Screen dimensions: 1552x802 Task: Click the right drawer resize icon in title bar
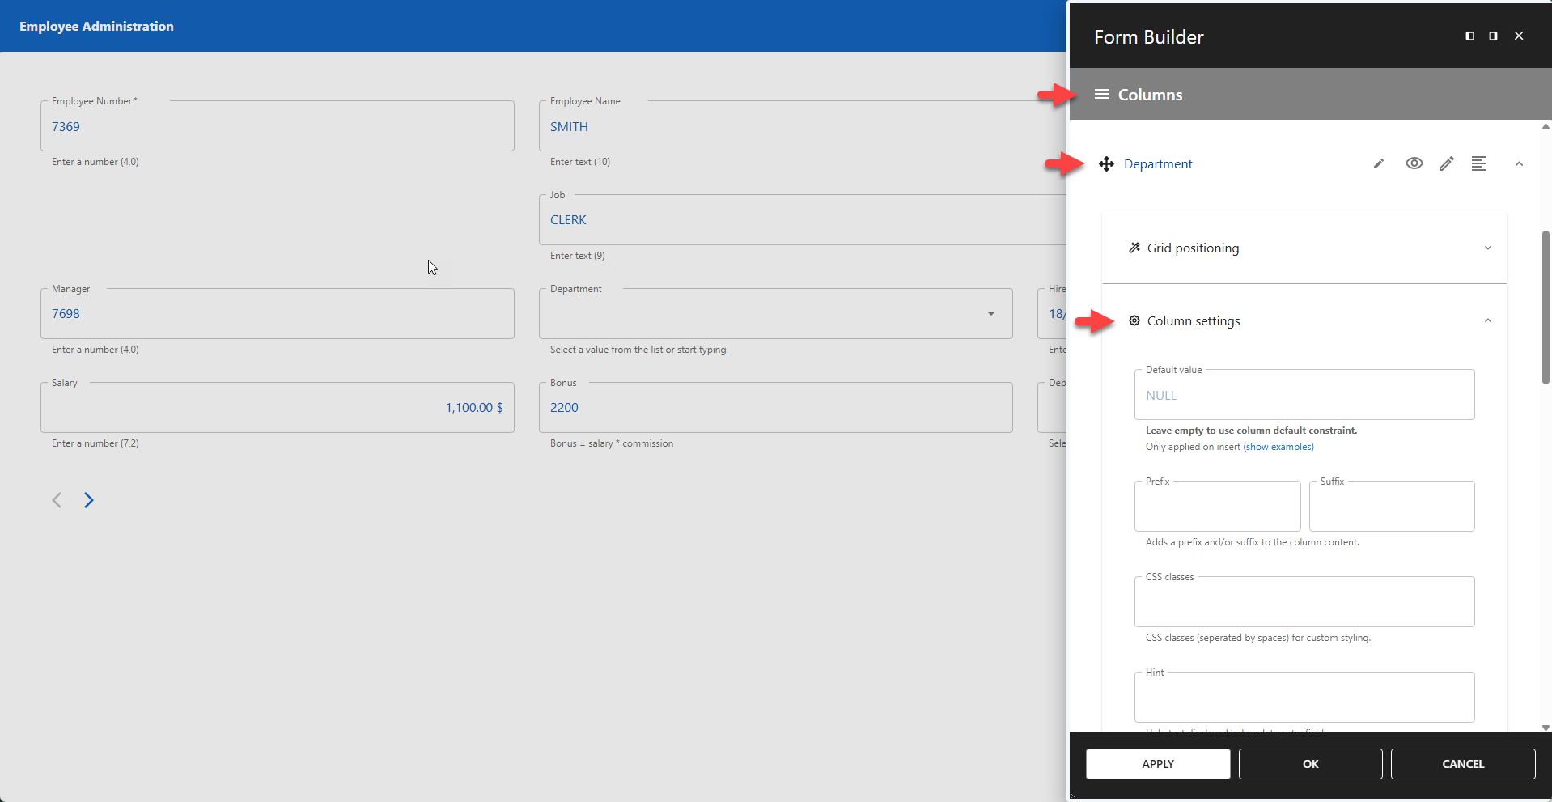click(1491, 36)
